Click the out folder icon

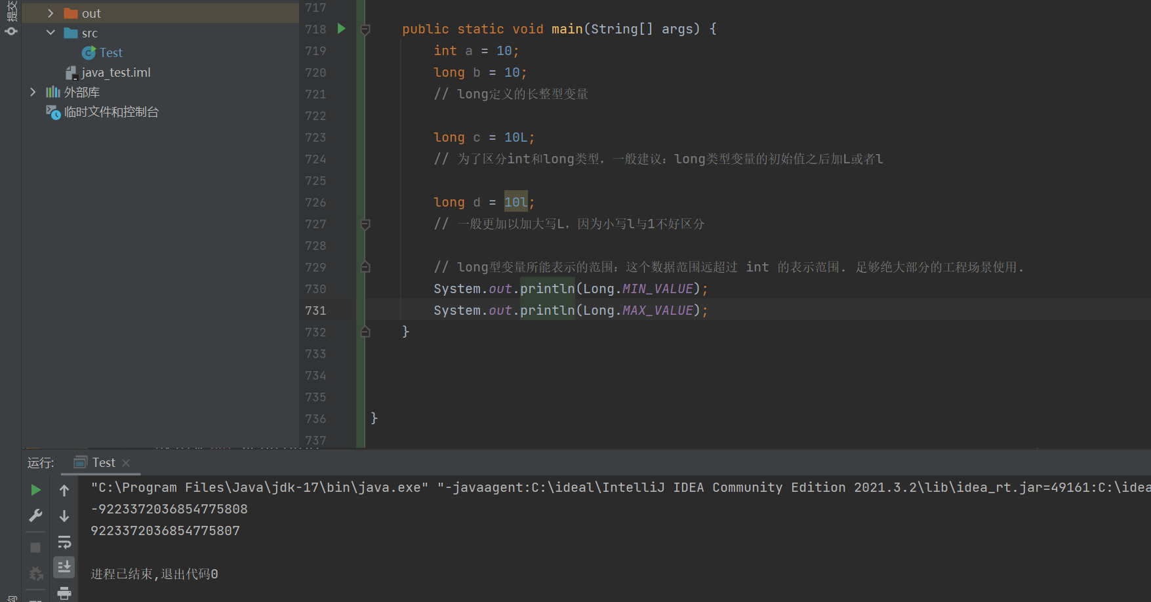coord(71,13)
